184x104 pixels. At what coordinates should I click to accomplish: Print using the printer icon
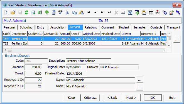click(33, 12)
